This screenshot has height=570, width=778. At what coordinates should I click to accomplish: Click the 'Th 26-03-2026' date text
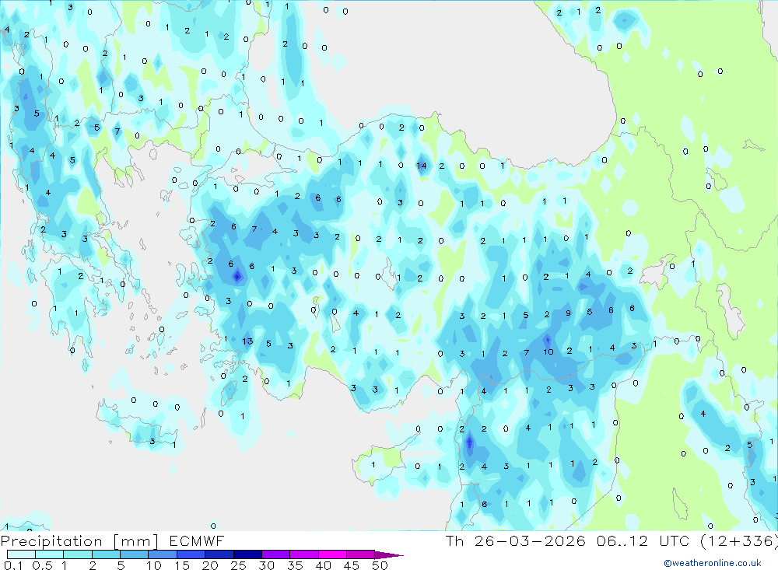point(515,540)
